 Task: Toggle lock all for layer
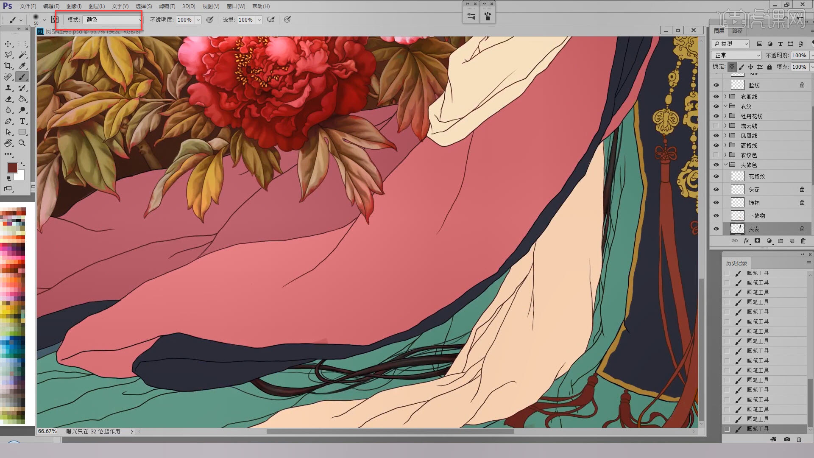pyautogui.click(x=769, y=67)
